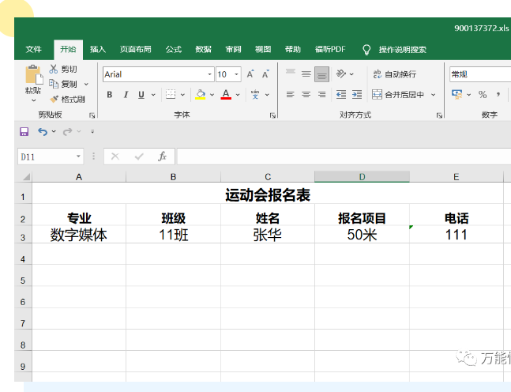Cut selection with the scissors icon
511x392 pixels.
pyautogui.click(x=54, y=69)
